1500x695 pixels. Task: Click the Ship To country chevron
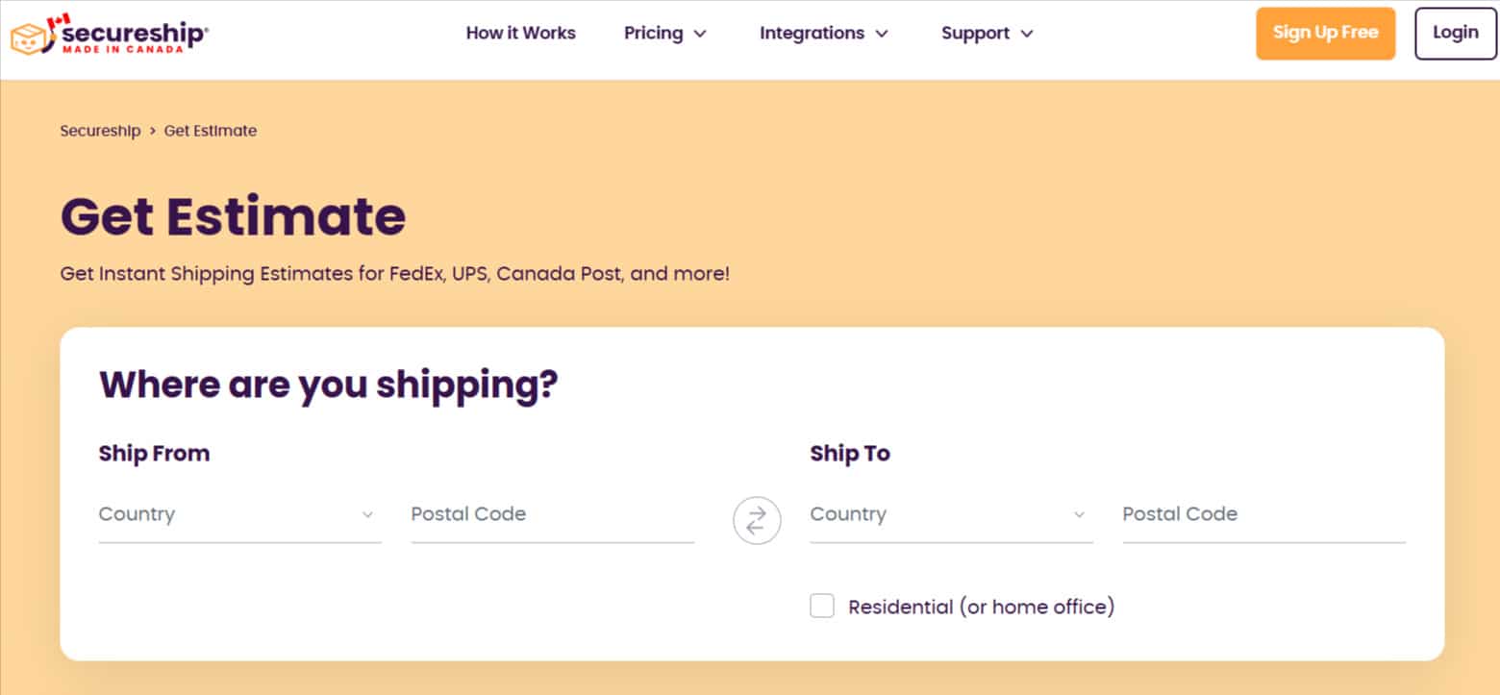coord(1079,515)
